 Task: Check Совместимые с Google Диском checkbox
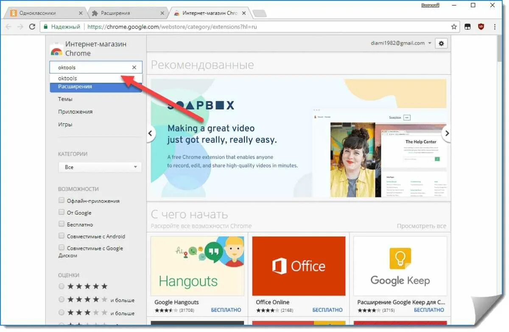point(62,248)
